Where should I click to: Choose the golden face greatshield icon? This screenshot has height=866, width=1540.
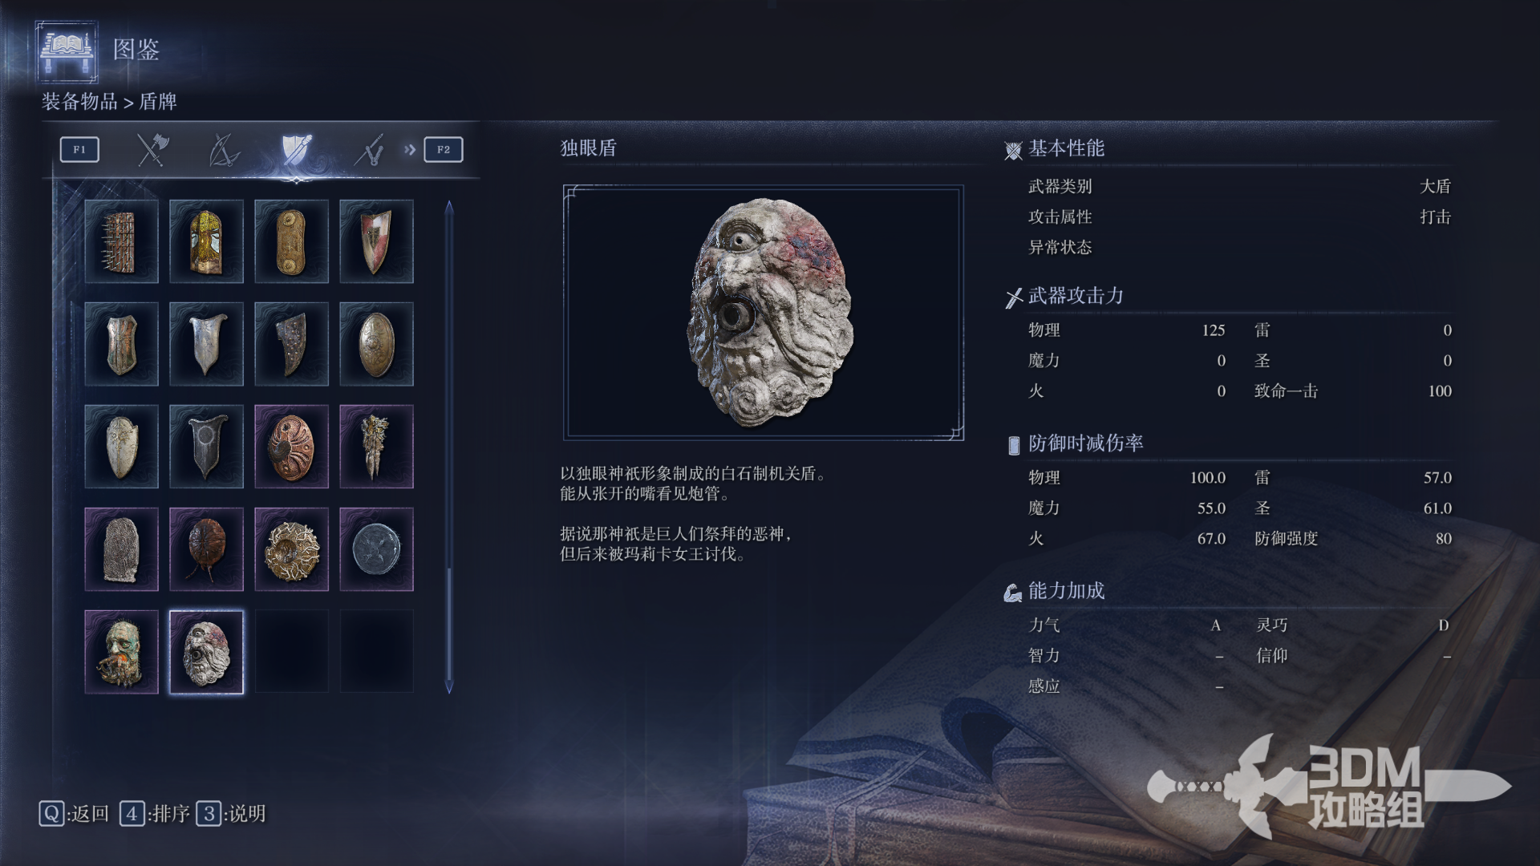click(x=206, y=241)
